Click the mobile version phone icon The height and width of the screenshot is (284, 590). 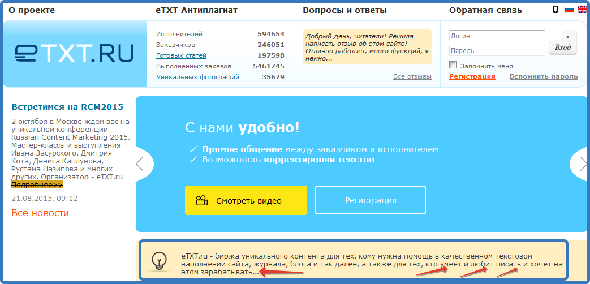click(555, 10)
